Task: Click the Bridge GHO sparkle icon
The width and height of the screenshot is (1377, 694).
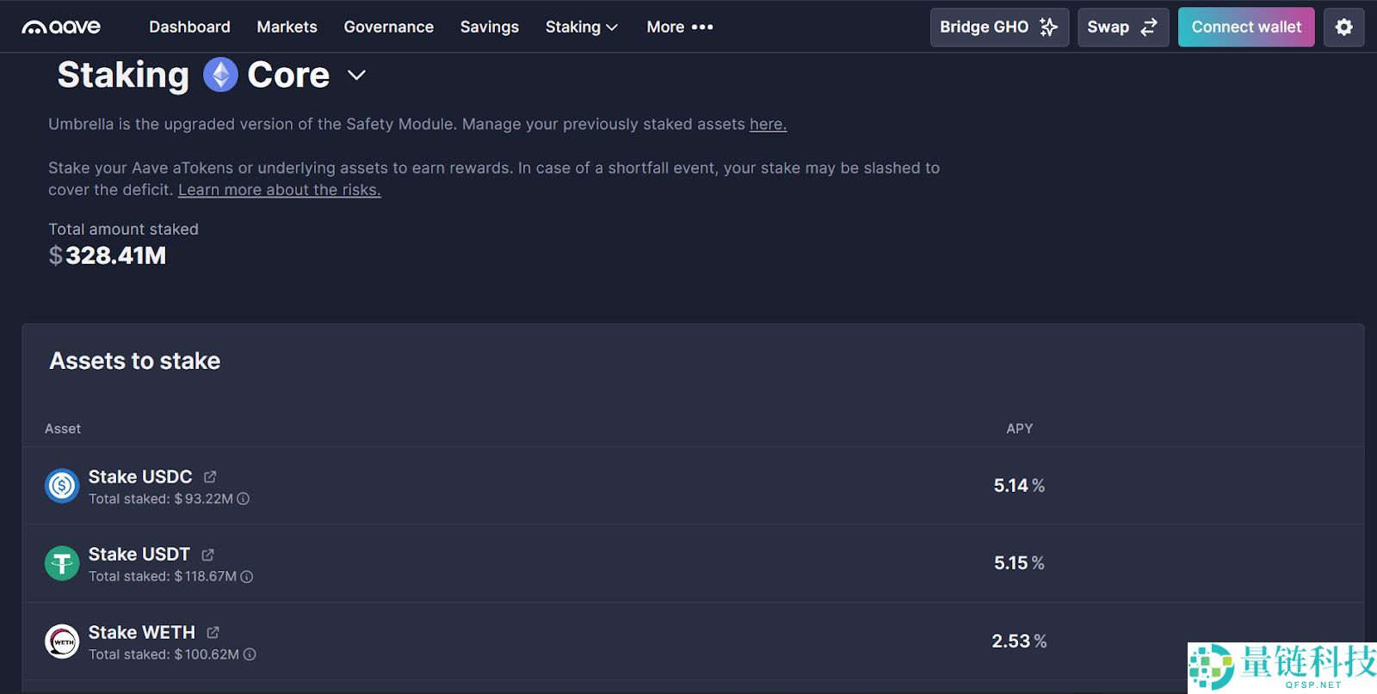Action: click(x=1048, y=27)
